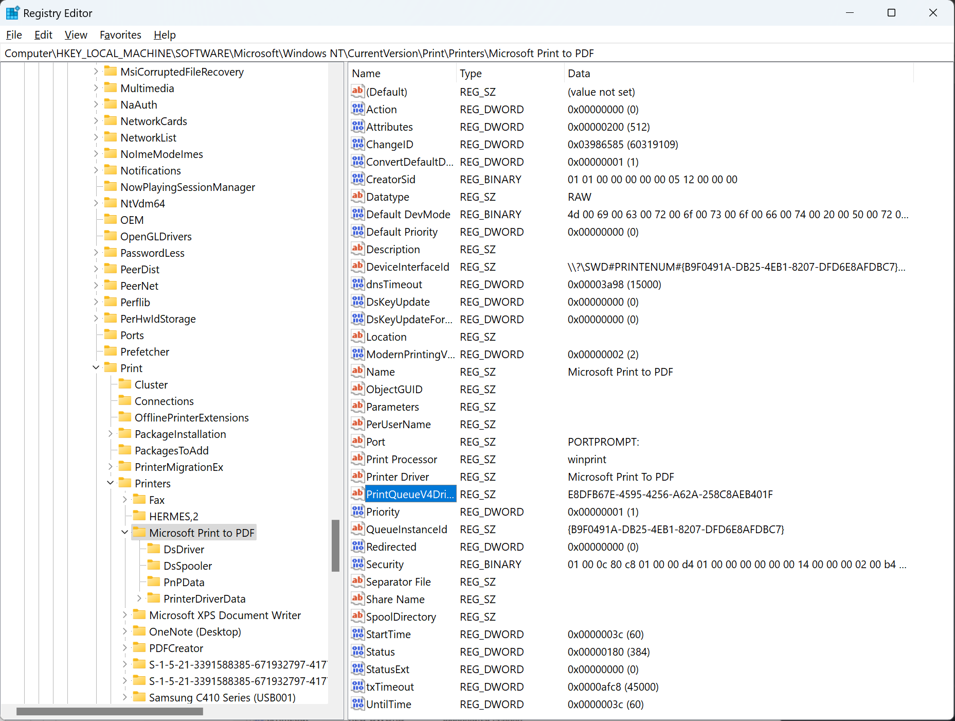The width and height of the screenshot is (955, 721).
Task: Click the folder icon for DsSpooler subkey
Action: (x=154, y=565)
